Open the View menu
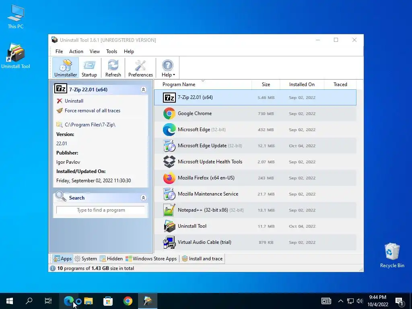This screenshot has height=309, width=412. [95, 51]
